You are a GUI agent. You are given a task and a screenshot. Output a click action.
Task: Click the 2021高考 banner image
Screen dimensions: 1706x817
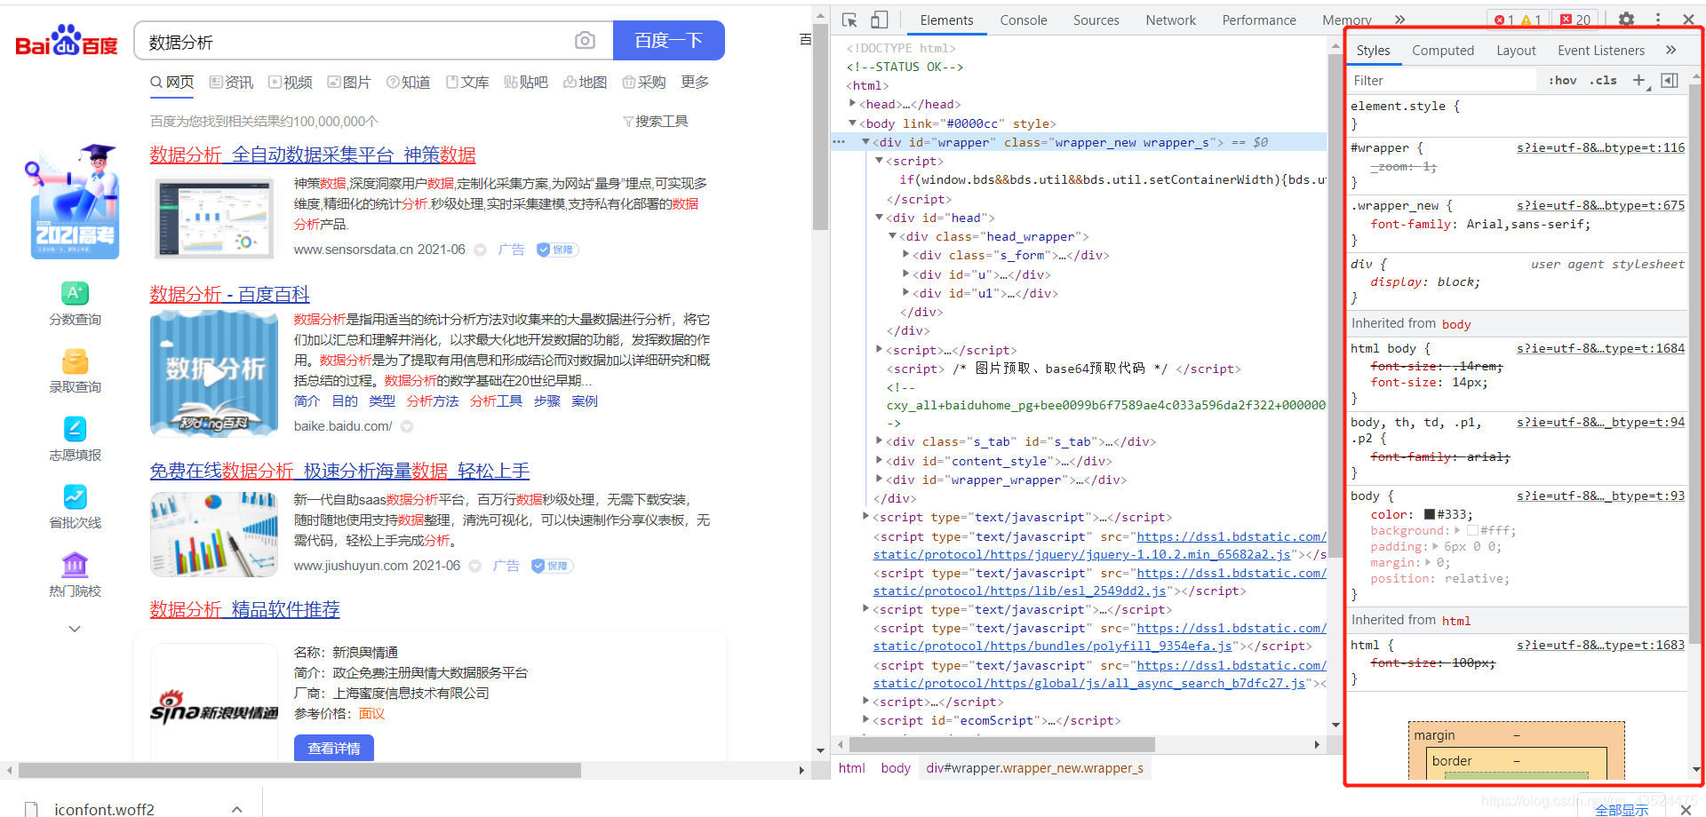point(75,202)
